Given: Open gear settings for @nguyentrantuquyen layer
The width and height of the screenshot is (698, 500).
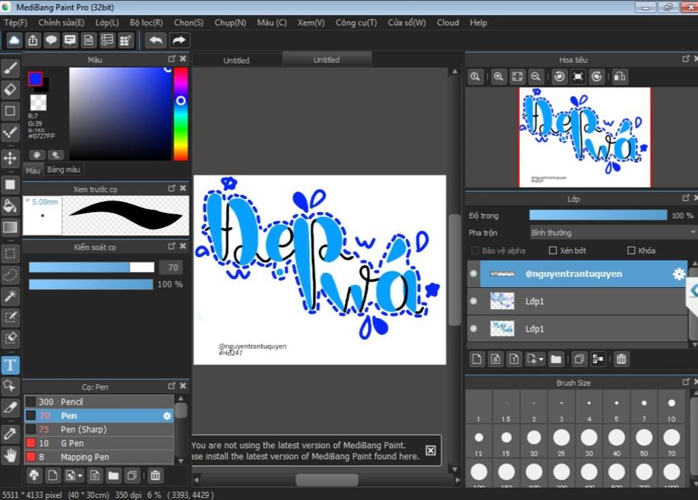Looking at the screenshot, I should (678, 274).
